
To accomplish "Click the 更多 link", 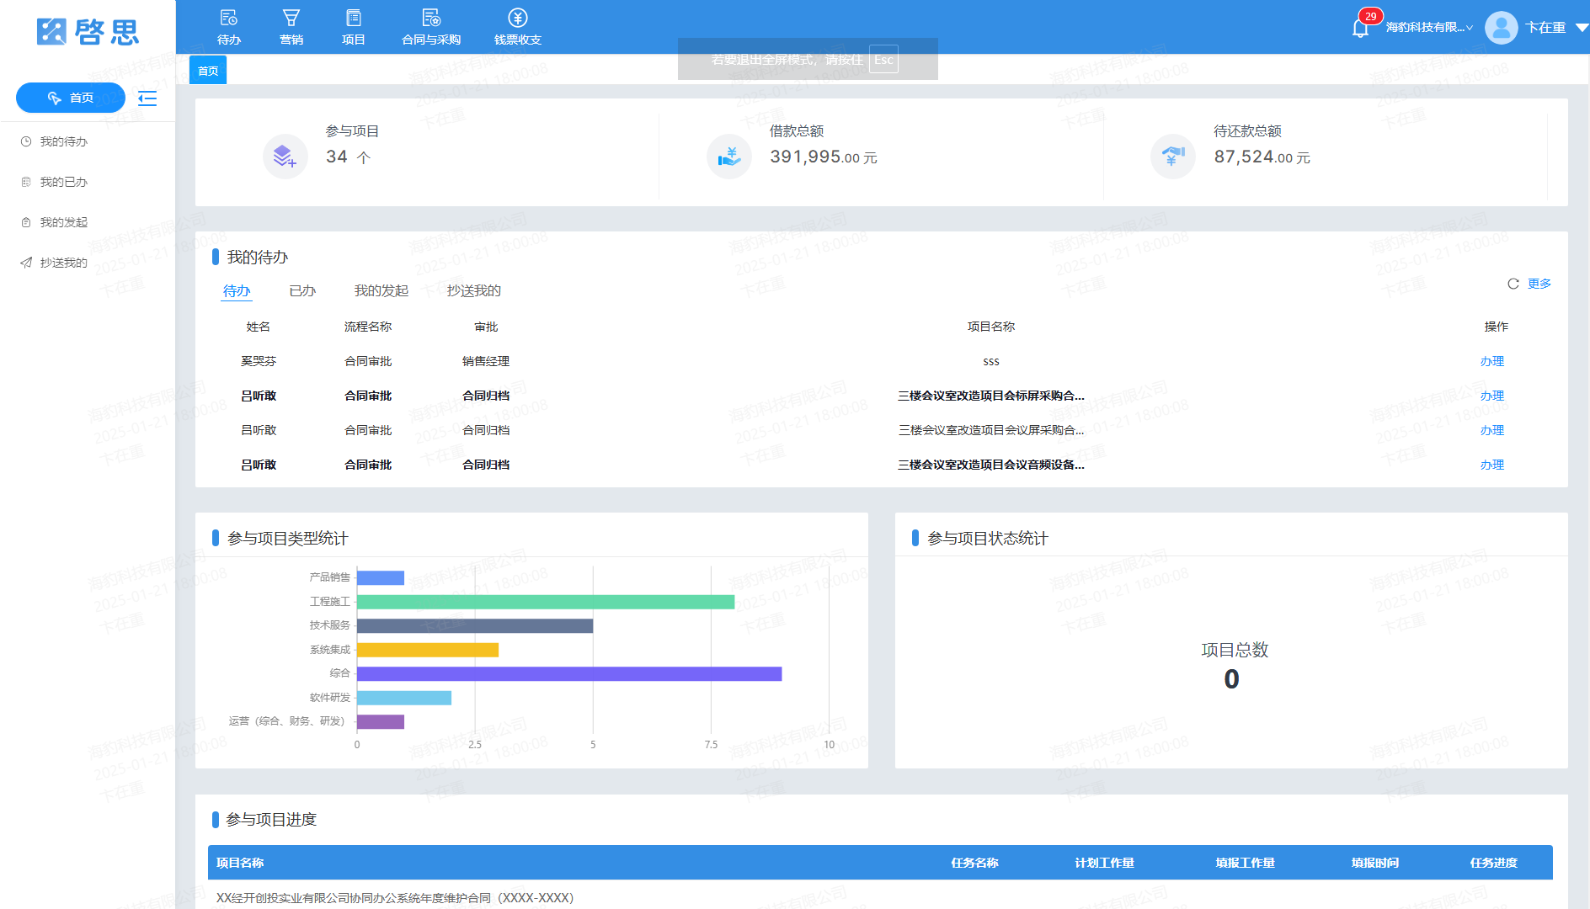I will point(1539,284).
